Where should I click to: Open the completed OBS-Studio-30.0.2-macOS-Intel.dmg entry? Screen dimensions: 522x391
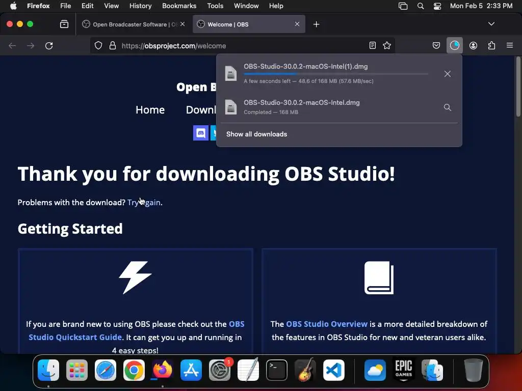click(x=339, y=107)
